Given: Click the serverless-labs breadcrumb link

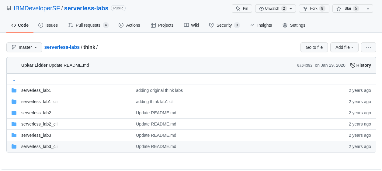Looking at the screenshot, I should [62, 47].
